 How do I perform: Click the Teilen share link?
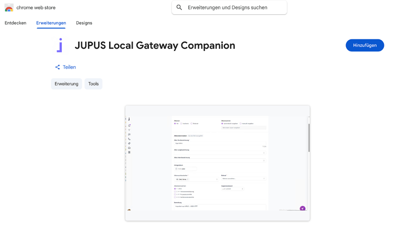tap(69, 67)
